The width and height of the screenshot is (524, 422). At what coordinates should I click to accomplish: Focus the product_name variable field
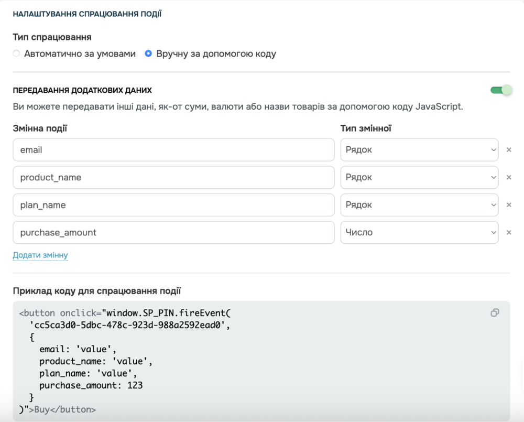(173, 177)
